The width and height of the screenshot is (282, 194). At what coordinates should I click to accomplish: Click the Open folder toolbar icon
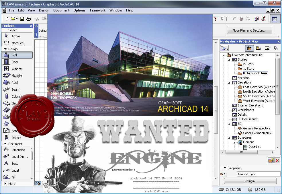coord(13,19)
